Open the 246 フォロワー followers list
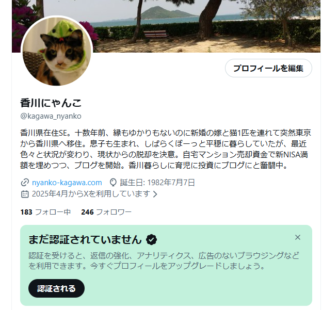The width and height of the screenshot is (322, 310). [106, 212]
